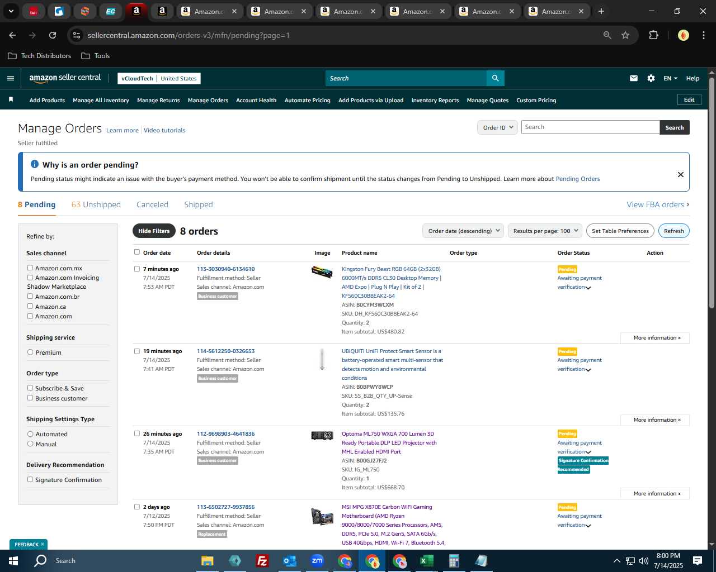The width and height of the screenshot is (716, 572).
Task: Check the Amazon.com Invoicing Shadow Marketplace filter
Action: tap(30, 277)
